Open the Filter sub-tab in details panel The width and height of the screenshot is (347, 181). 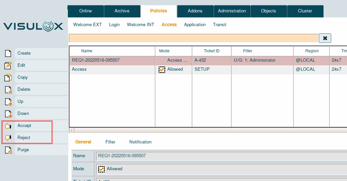(110, 142)
